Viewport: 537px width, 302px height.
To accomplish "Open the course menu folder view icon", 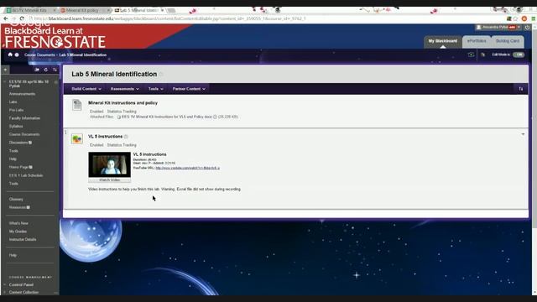I will 37,70.
